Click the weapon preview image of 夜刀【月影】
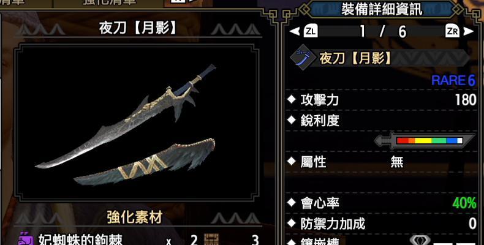 pyautogui.click(x=137, y=123)
